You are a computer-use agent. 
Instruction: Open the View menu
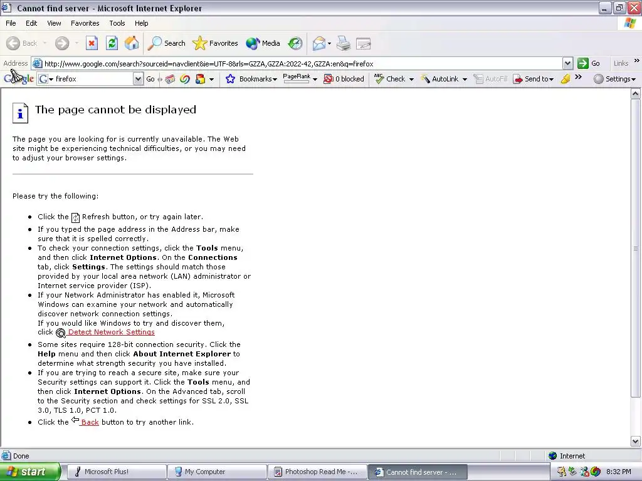click(54, 23)
